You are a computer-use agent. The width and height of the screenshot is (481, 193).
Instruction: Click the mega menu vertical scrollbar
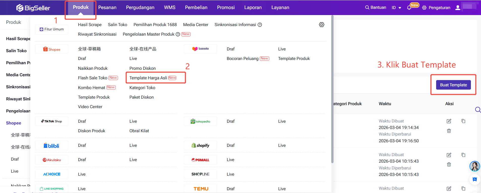[x=332, y=88]
